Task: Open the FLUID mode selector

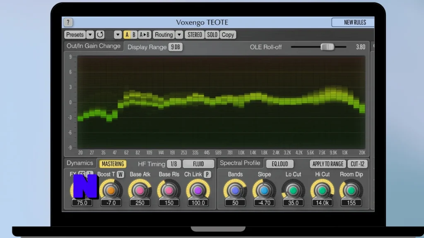Action: point(198,164)
